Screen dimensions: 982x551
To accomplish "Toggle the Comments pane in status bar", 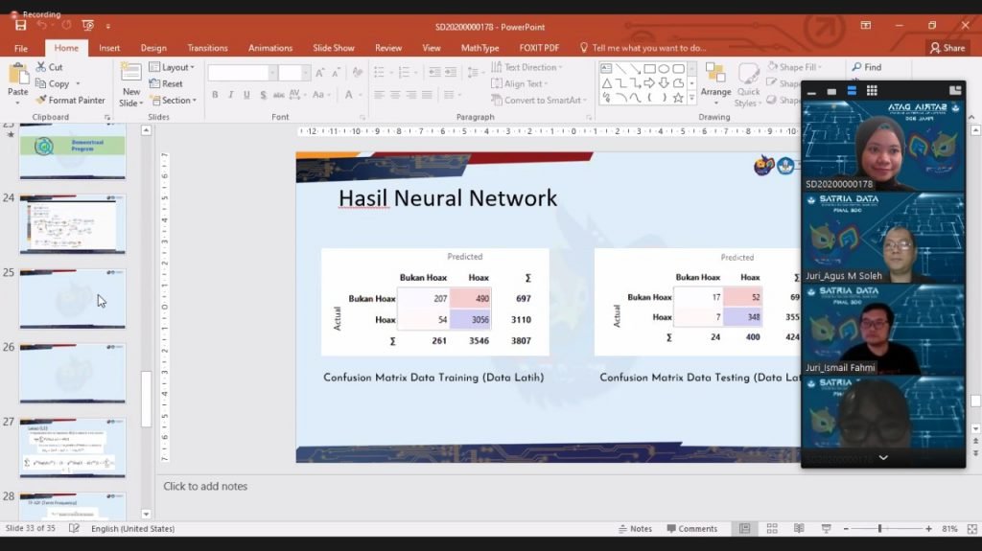I will [691, 528].
